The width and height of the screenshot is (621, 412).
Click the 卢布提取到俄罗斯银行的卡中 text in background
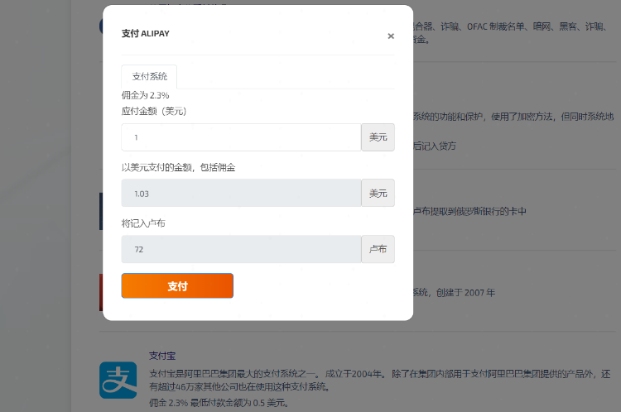point(469,211)
